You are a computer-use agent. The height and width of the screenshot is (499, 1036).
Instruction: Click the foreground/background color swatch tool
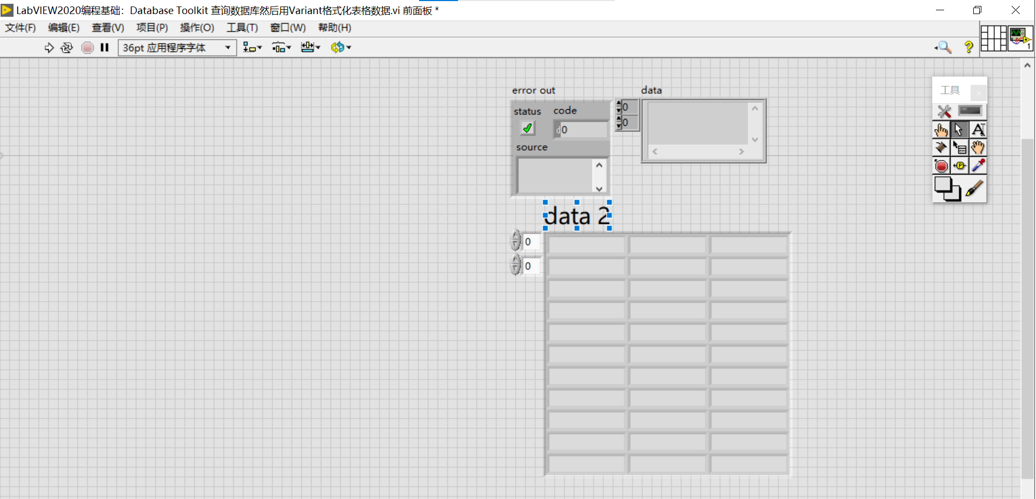click(x=948, y=189)
